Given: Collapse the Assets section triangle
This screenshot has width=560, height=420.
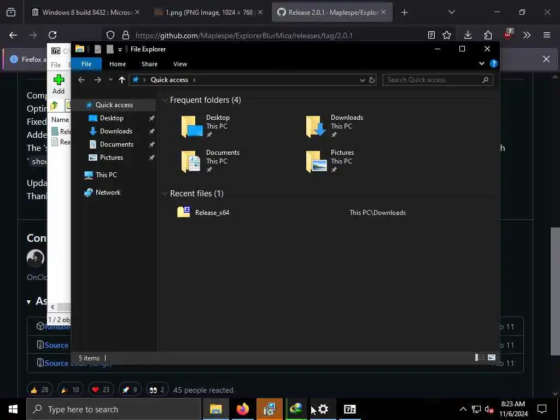Looking at the screenshot, I should [28, 302].
